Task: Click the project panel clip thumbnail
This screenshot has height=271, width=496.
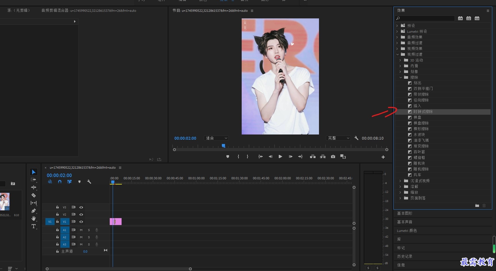Action: point(5,201)
